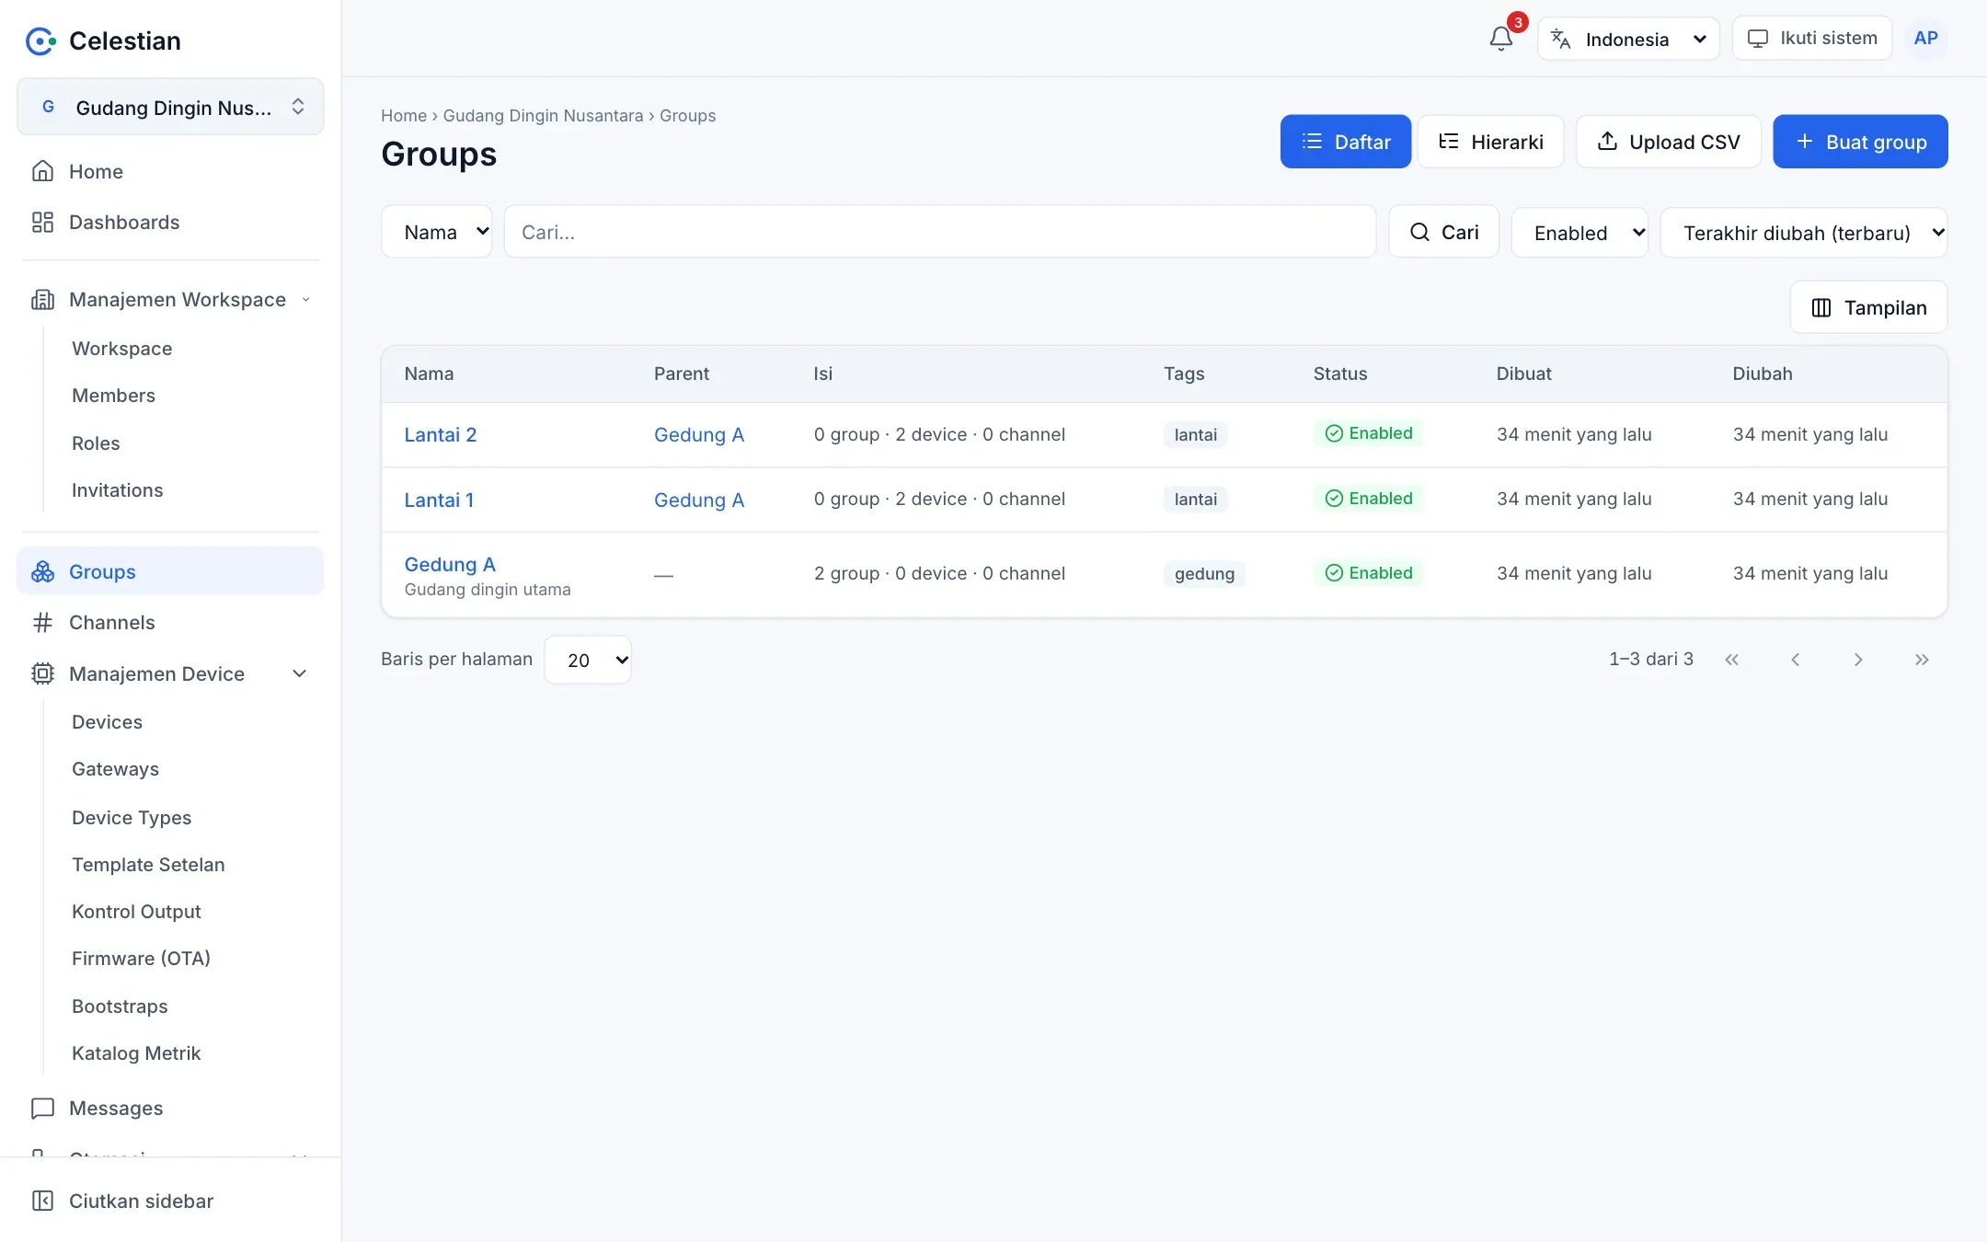Click Upload CSV button
This screenshot has height=1242, width=1987.
tap(1669, 142)
